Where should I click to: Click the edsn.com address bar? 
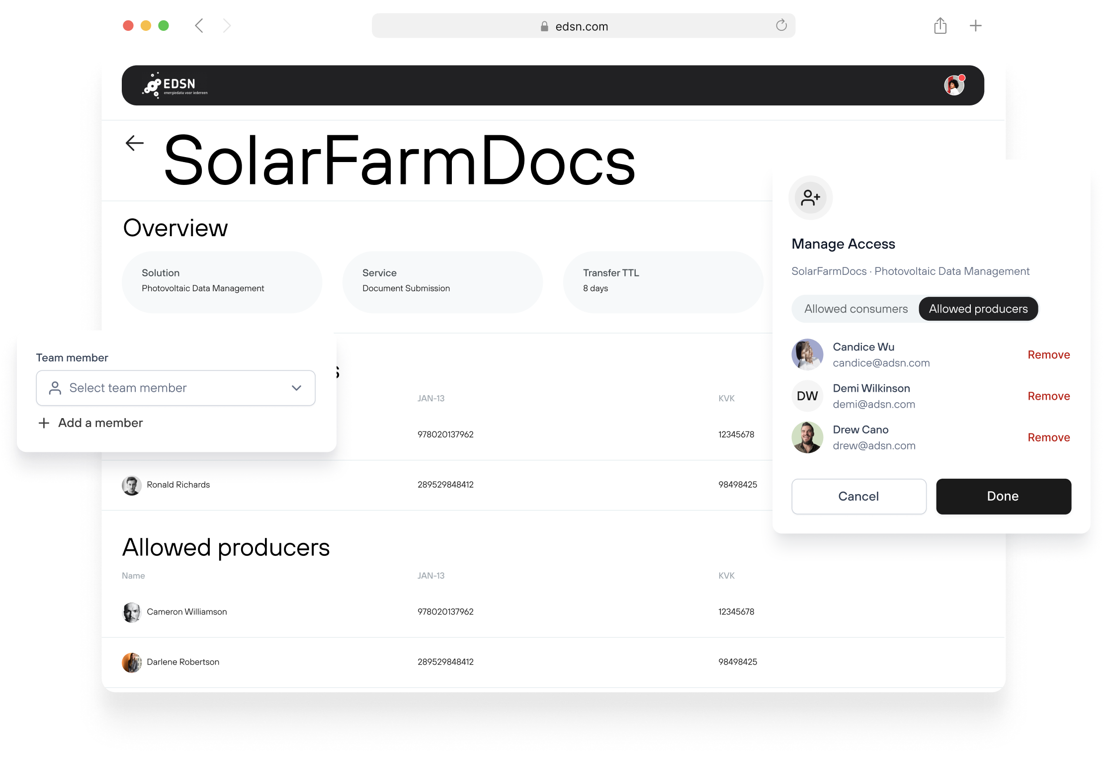(x=582, y=26)
